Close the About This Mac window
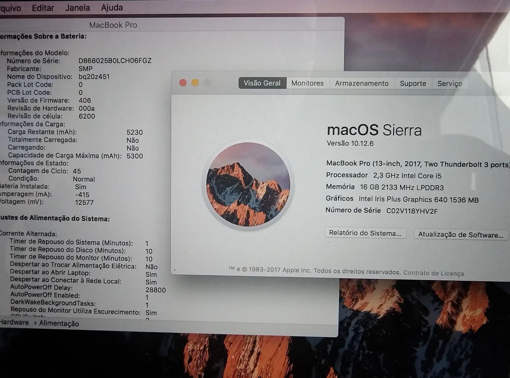 tap(183, 82)
